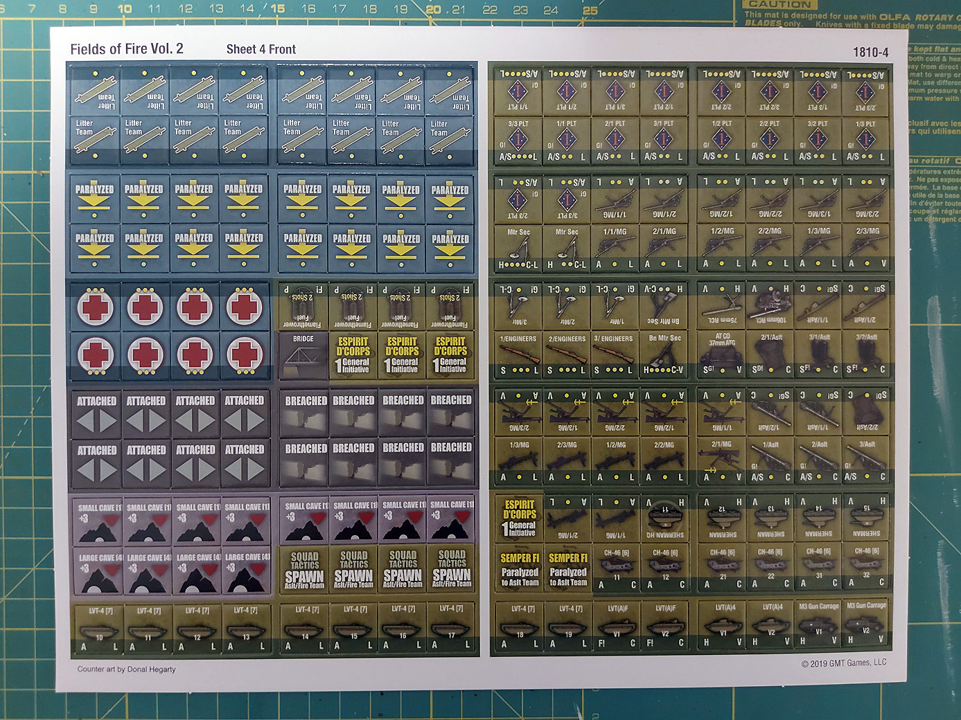Click the '© 2019 GMT Games, LLC' copyright

[x=844, y=663]
